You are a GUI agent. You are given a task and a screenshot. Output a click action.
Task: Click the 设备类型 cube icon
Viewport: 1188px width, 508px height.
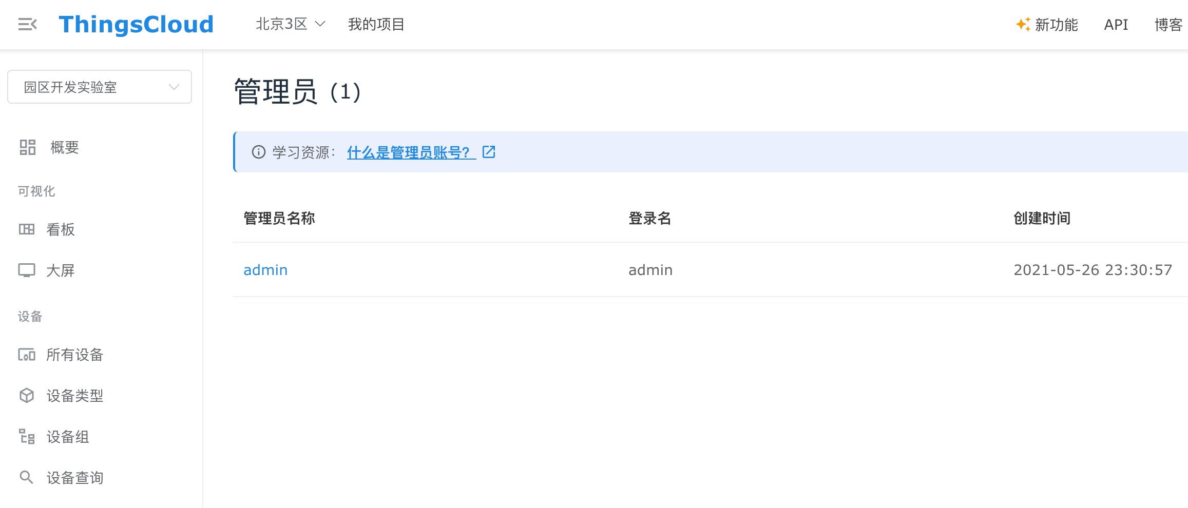27,396
